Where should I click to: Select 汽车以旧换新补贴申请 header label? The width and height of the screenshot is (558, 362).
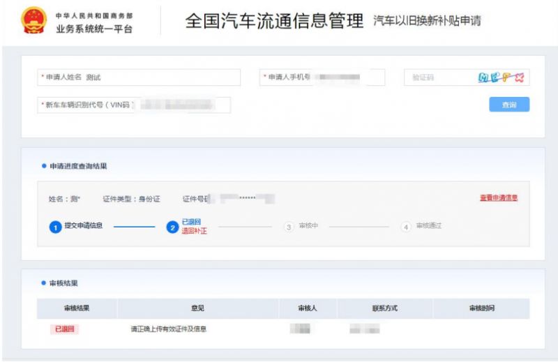point(427,22)
